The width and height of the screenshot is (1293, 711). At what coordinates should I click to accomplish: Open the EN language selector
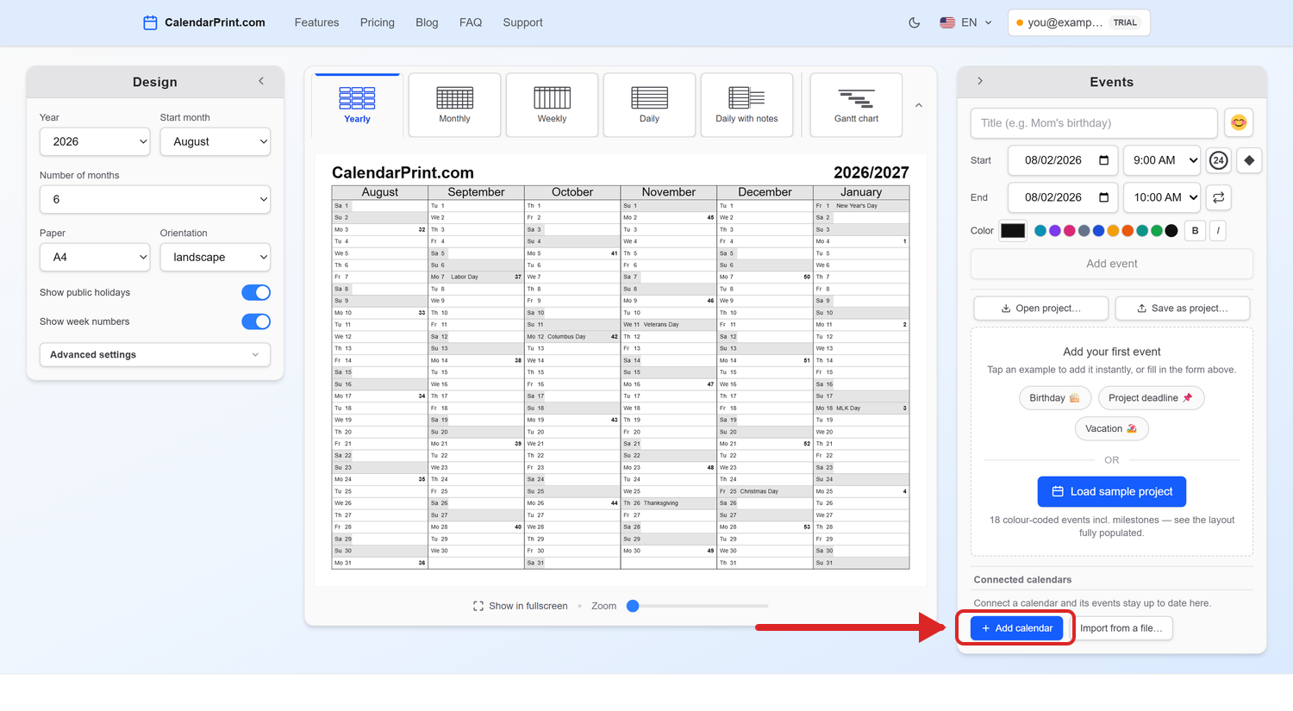[966, 22]
